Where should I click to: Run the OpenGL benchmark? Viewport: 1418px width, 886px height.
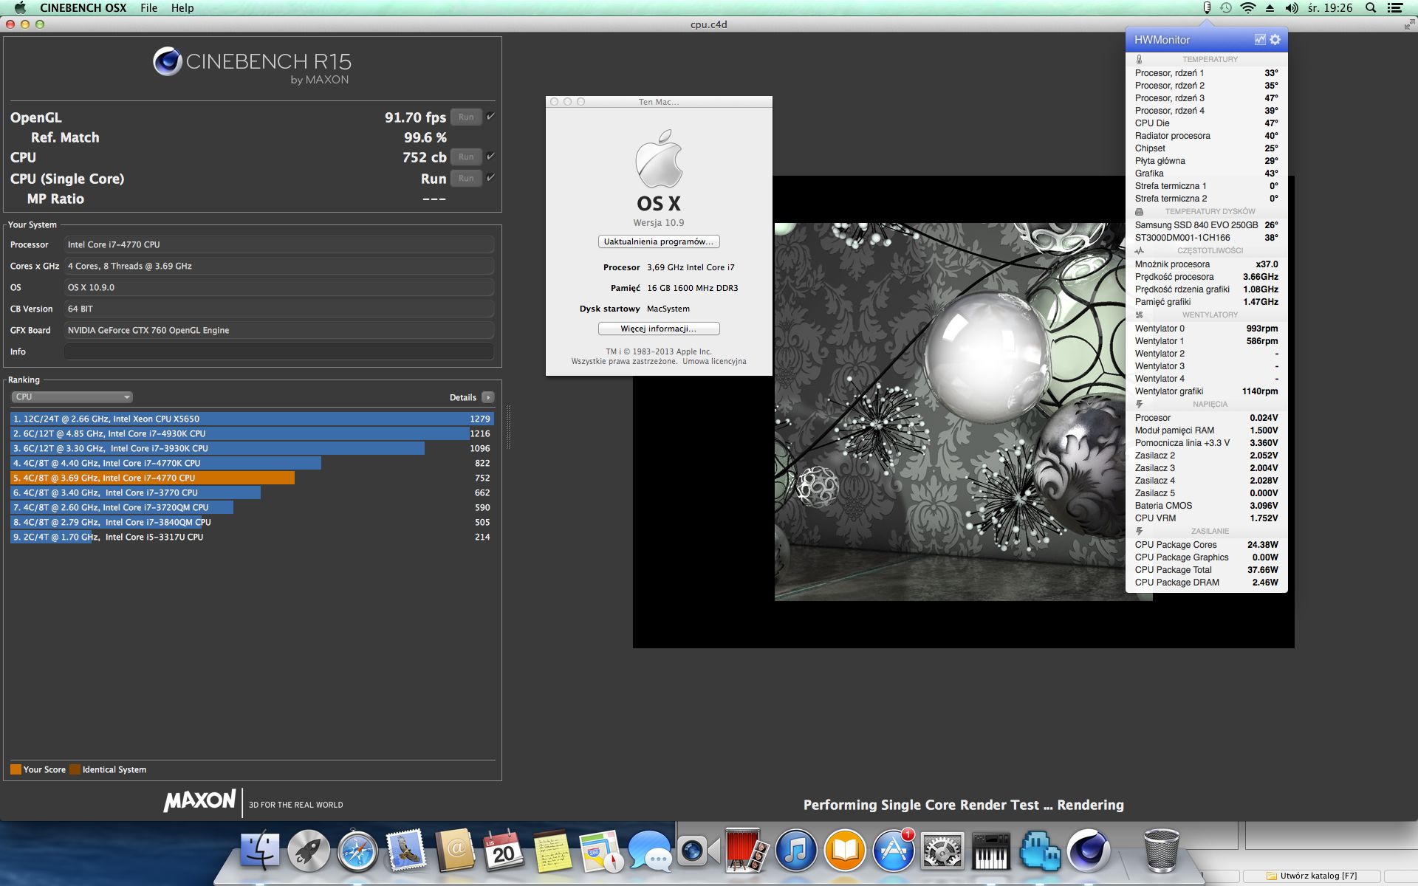click(466, 117)
